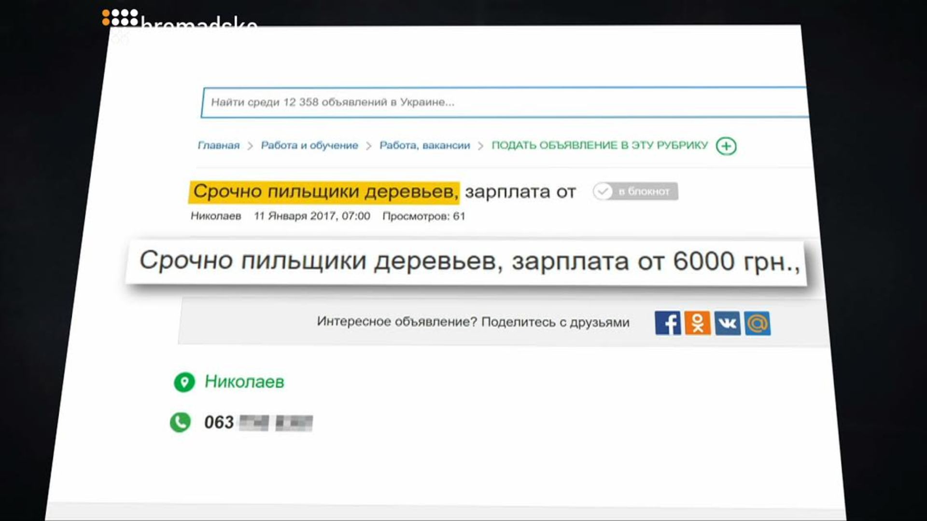The width and height of the screenshot is (927, 521).
Task: Share the ad on Facebook
Action: click(x=668, y=323)
